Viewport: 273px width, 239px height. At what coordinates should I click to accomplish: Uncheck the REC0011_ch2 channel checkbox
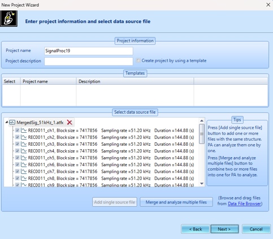coord(18,137)
